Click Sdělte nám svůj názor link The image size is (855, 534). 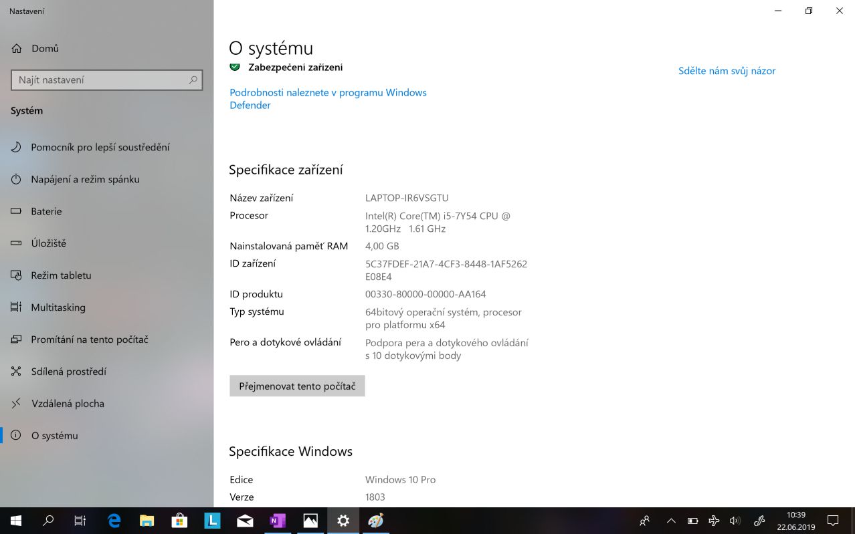point(727,71)
